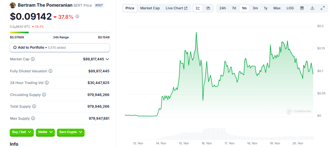Set chart range to 1m

(x=244, y=8)
